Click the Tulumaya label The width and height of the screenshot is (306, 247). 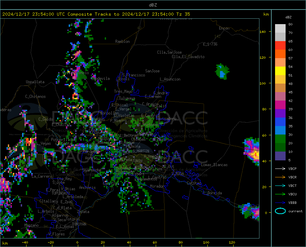click(127, 98)
